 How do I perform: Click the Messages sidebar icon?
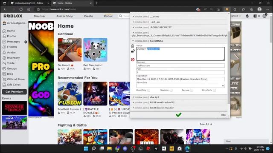tap(4, 42)
